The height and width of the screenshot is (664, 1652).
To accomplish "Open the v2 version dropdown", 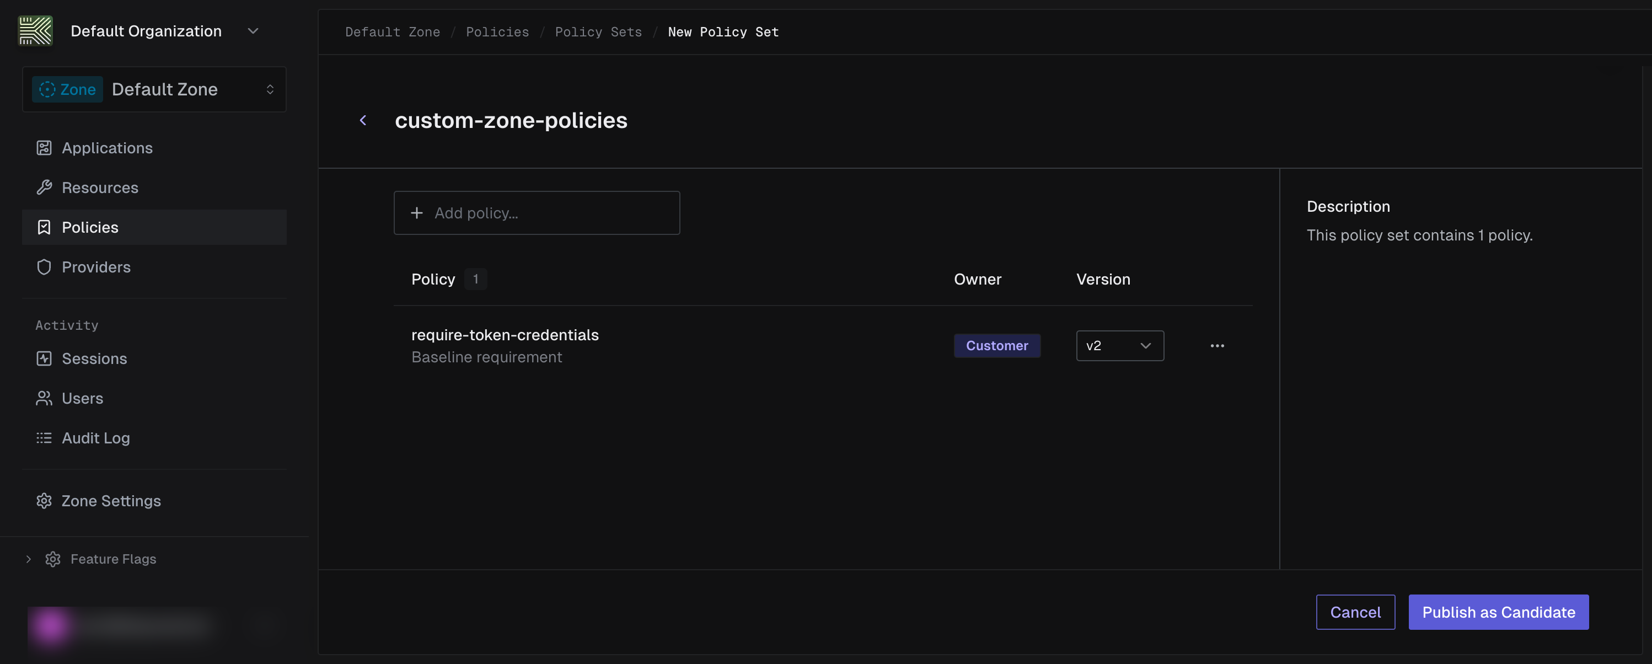I will (1120, 345).
